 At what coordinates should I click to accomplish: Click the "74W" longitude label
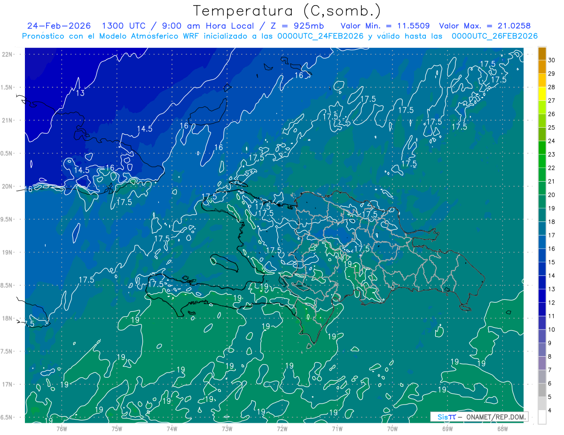172,428
